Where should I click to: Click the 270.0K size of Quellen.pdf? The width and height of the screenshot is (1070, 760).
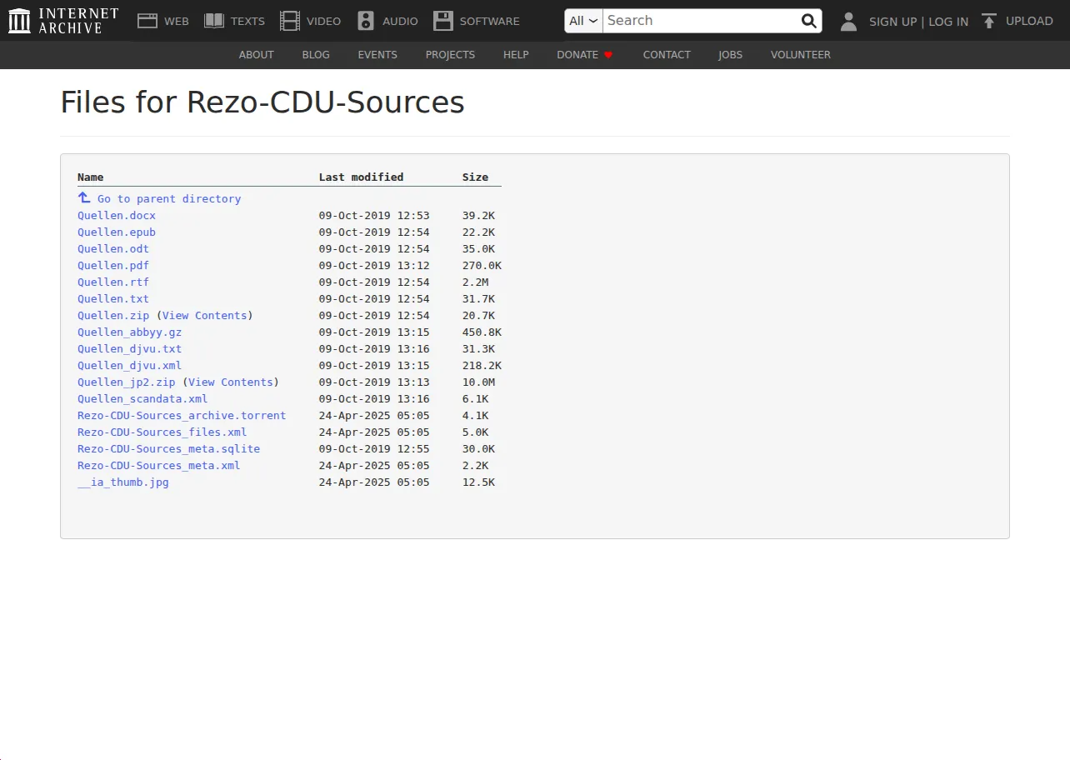pyautogui.click(x=482, y=266)
